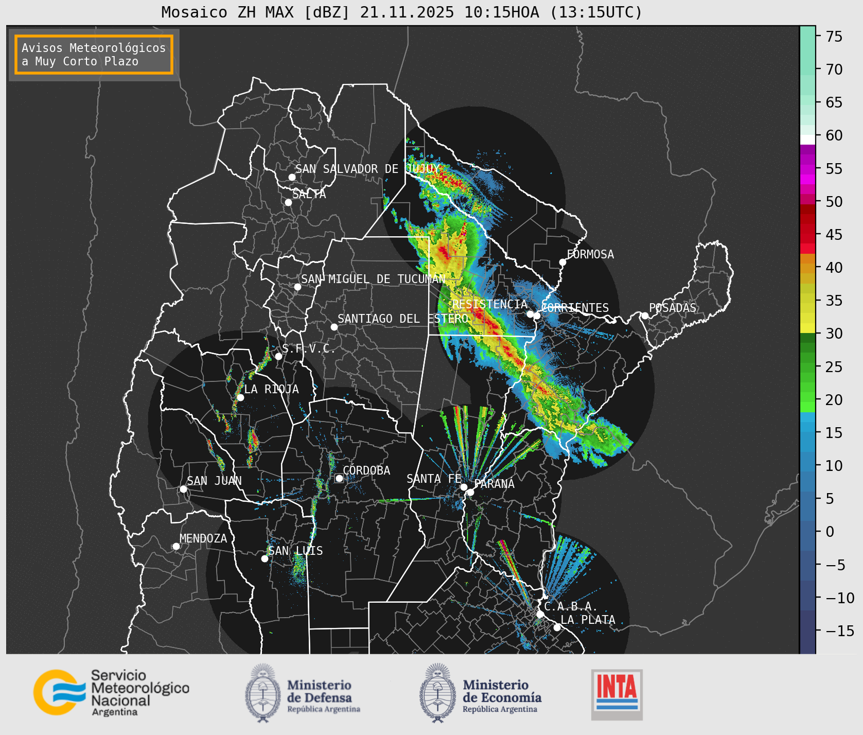Click the SAN LUIS city marker dot
The height and width of the screenshot is (735, 863).
click(x=265, y=558)
